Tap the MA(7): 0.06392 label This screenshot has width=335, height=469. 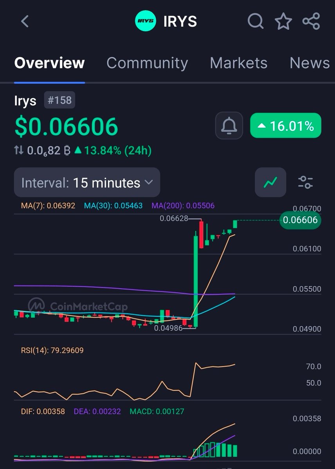[x=48, y=206]
